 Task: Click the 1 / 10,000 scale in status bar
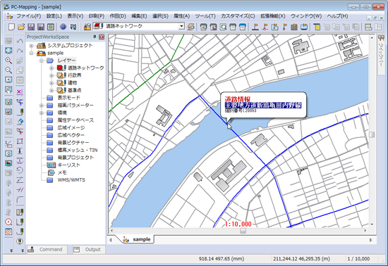pos(358,258)
